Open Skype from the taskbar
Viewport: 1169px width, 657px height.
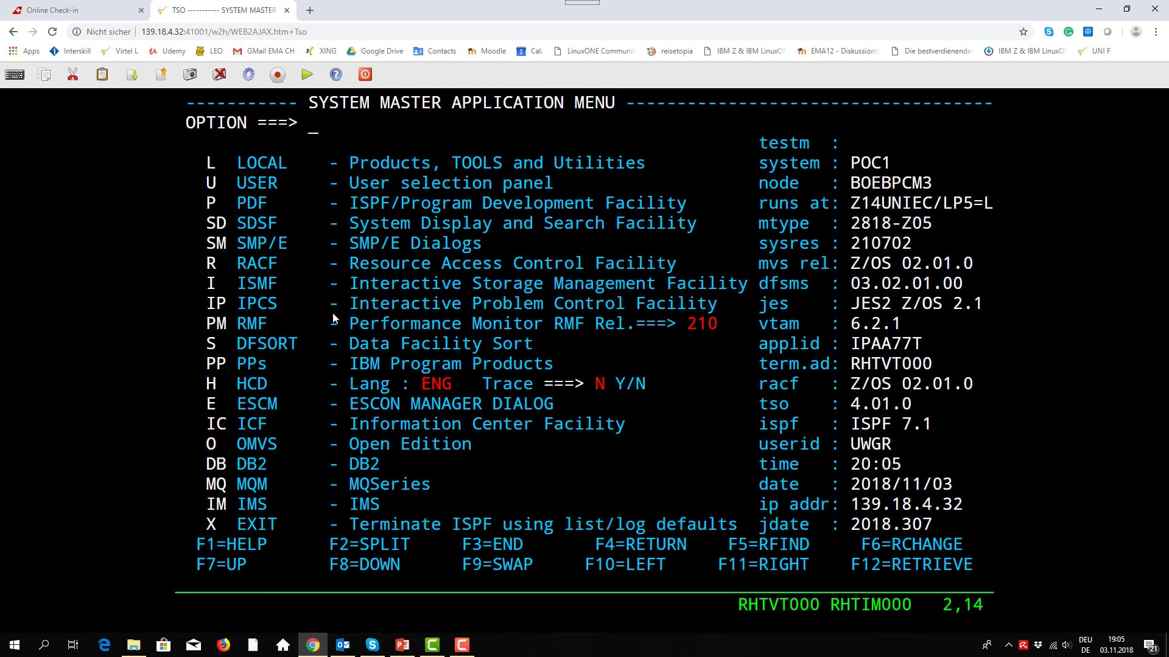(373, 644)
